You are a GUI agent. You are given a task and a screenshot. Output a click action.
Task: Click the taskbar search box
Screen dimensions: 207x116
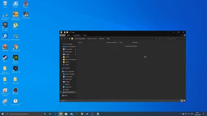pos(24,114)
